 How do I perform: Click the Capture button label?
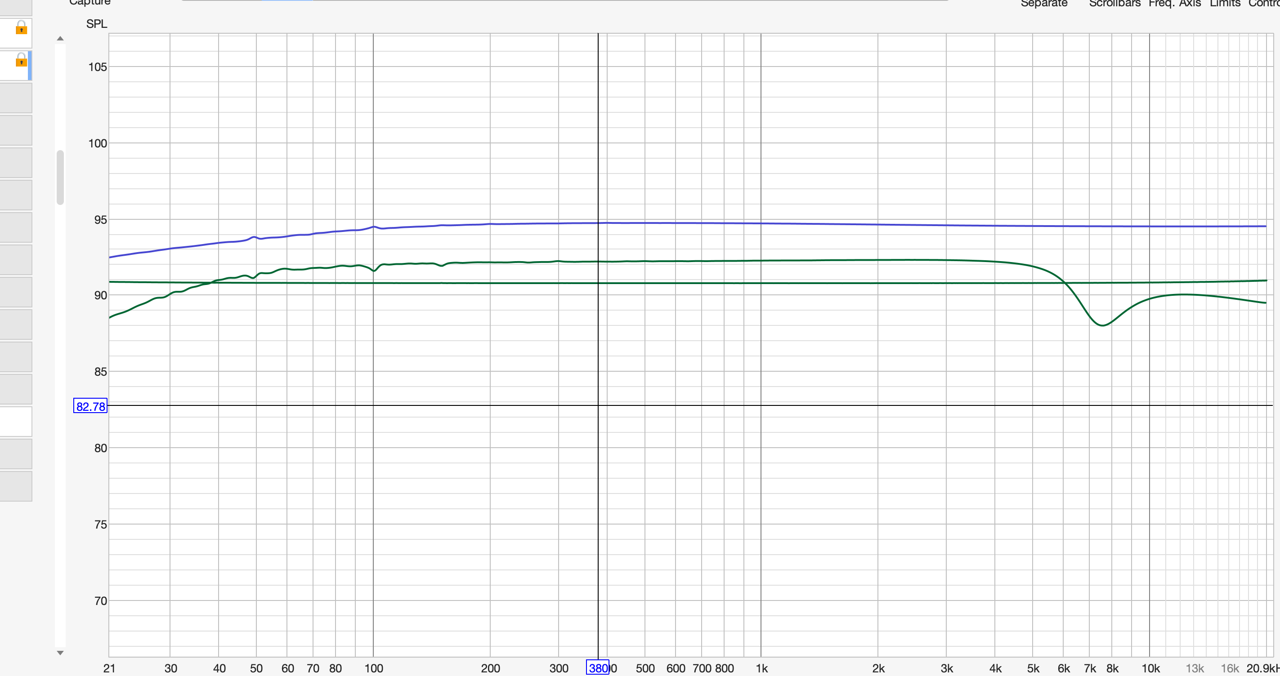[x=90, y=3]
